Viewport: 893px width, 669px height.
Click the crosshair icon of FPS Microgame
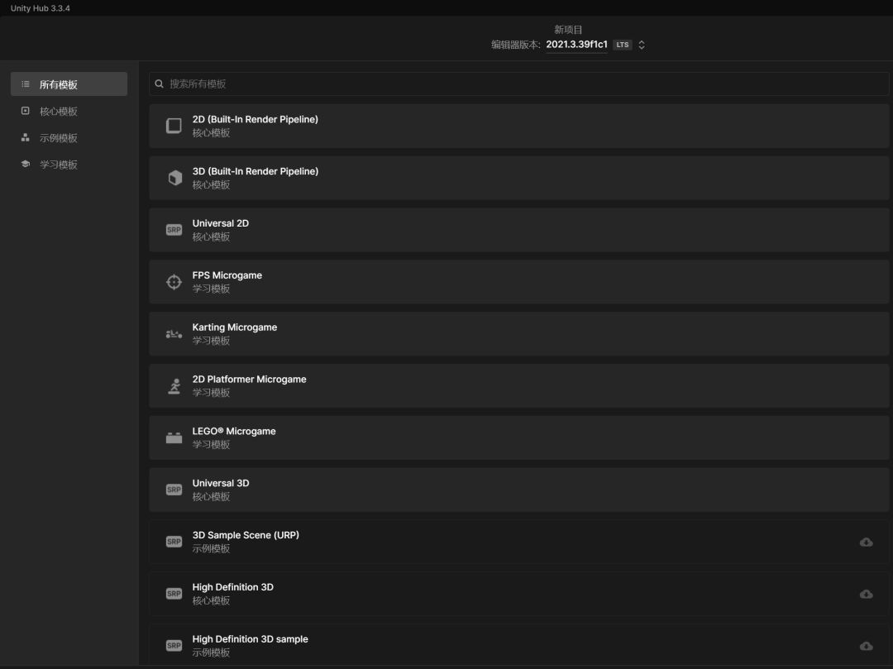[174, 282]
